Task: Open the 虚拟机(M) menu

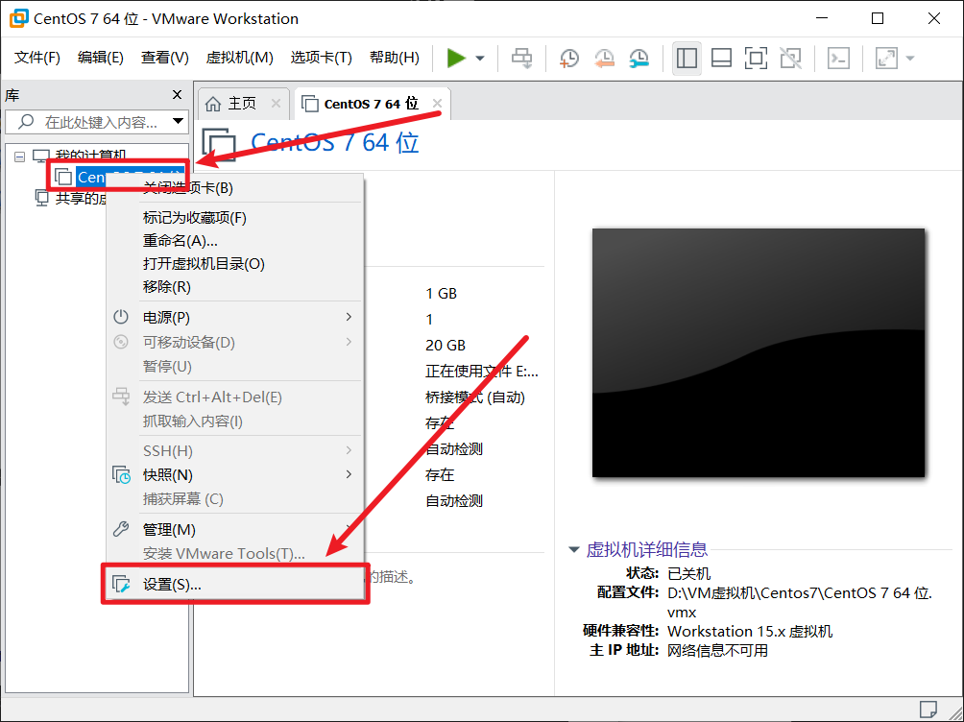Action: tap(240, 57)
